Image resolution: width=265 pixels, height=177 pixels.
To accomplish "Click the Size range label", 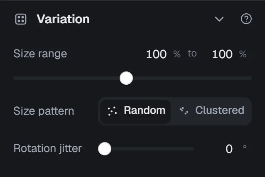I will point(40,54).
